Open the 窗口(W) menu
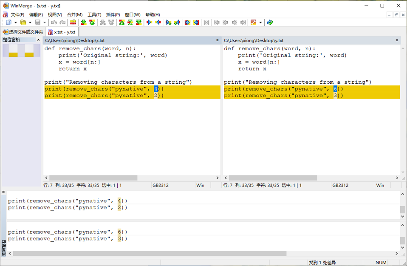Viewport: 407px width, 266px height. click(133, 15)
